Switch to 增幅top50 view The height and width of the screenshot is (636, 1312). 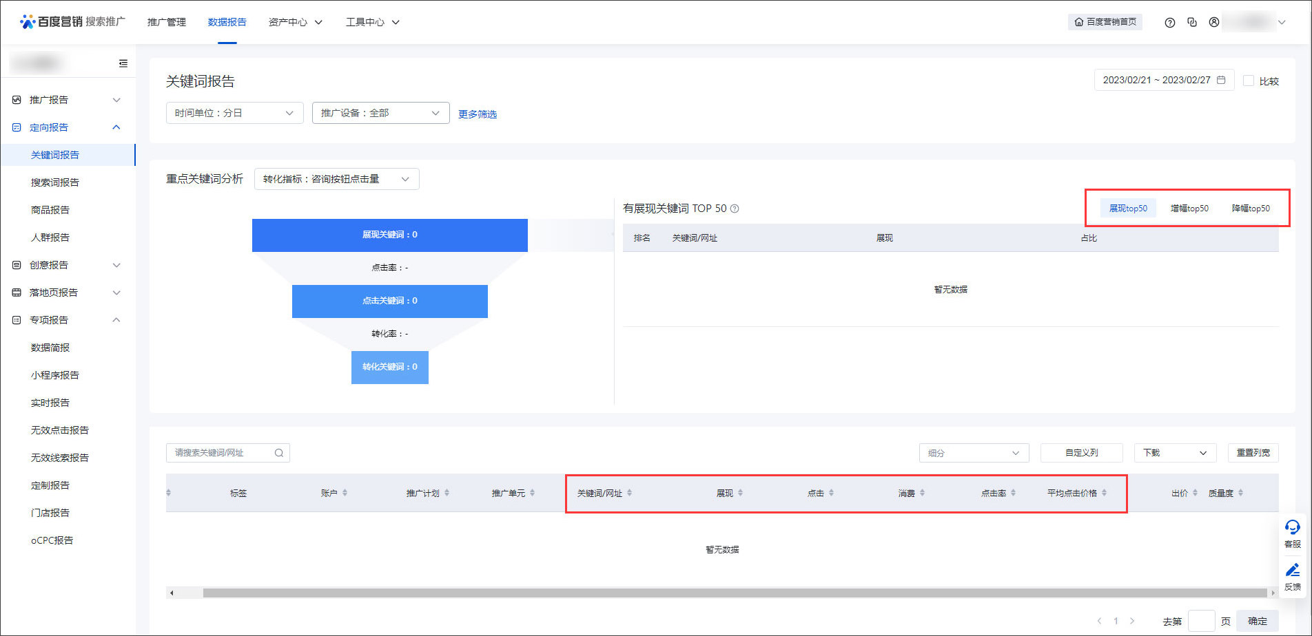tap(1189, 208)
